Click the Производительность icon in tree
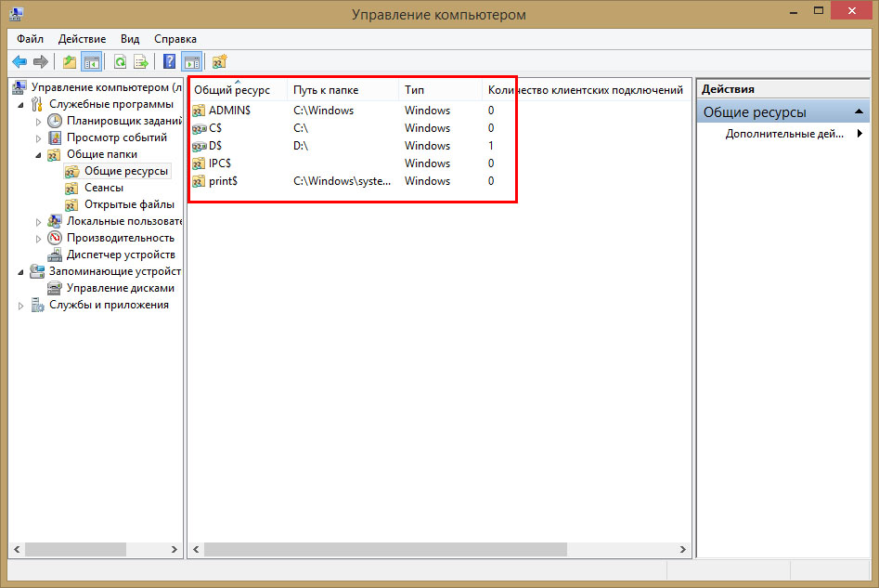Screen dimensions: 879x588 pyautogui.click(x=55, y=238)
